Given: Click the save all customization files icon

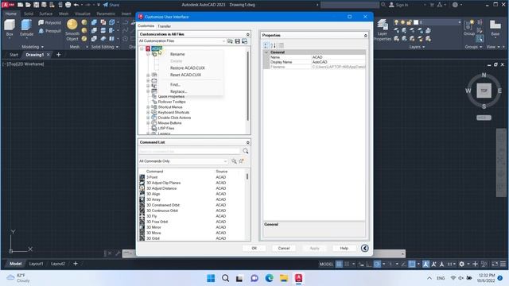Looking at the screenshot, I should 244,41.
